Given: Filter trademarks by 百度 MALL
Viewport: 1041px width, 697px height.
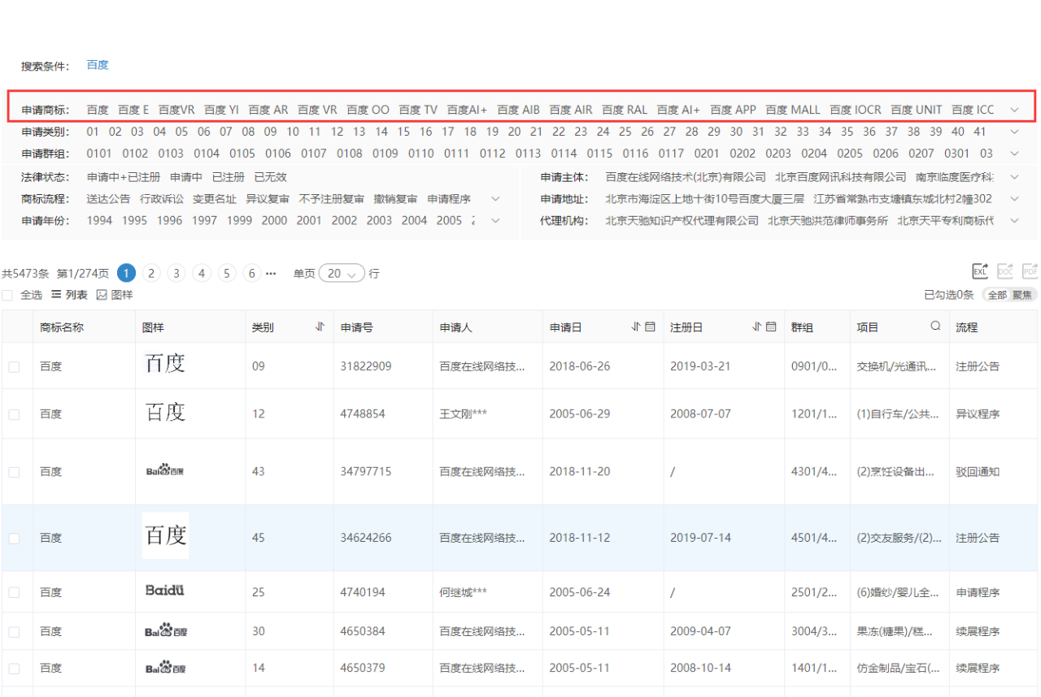Looking at the screenshot, I should 793,110.
